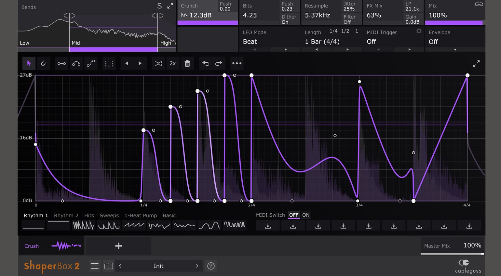Expand the Envelope dropdown arrow
The height and width of the screenshot is (276, 501).
[x=455, y=50]
